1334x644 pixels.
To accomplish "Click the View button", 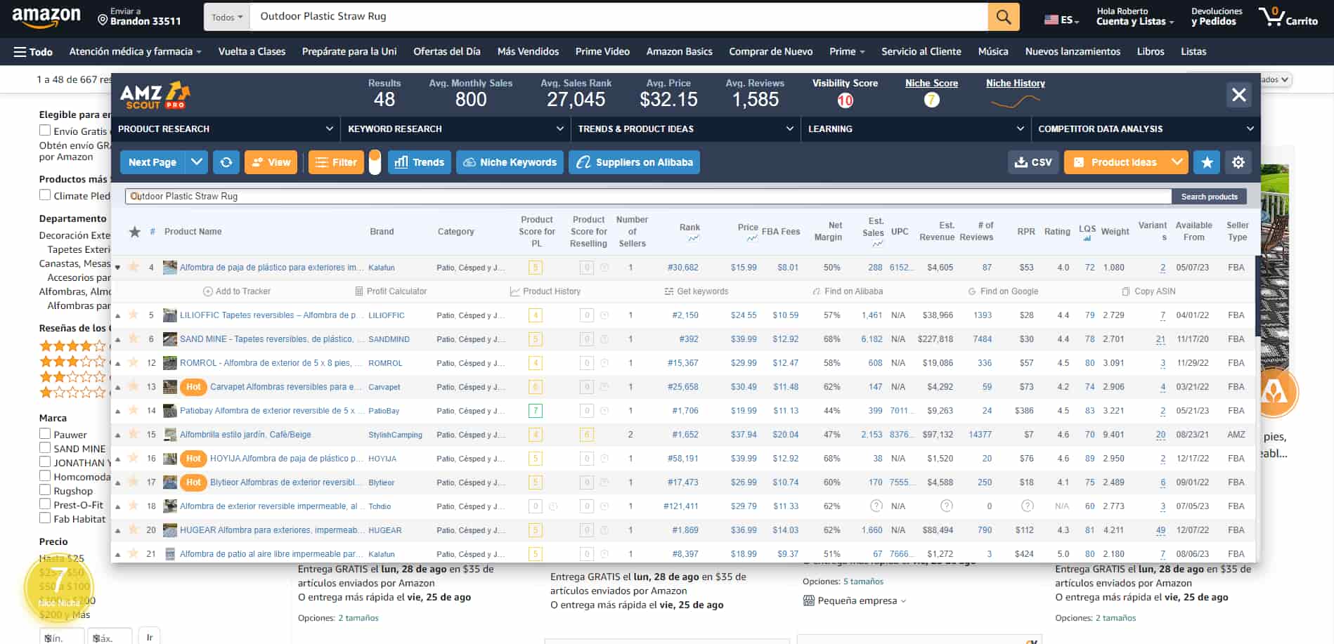I will pos(271,162).
